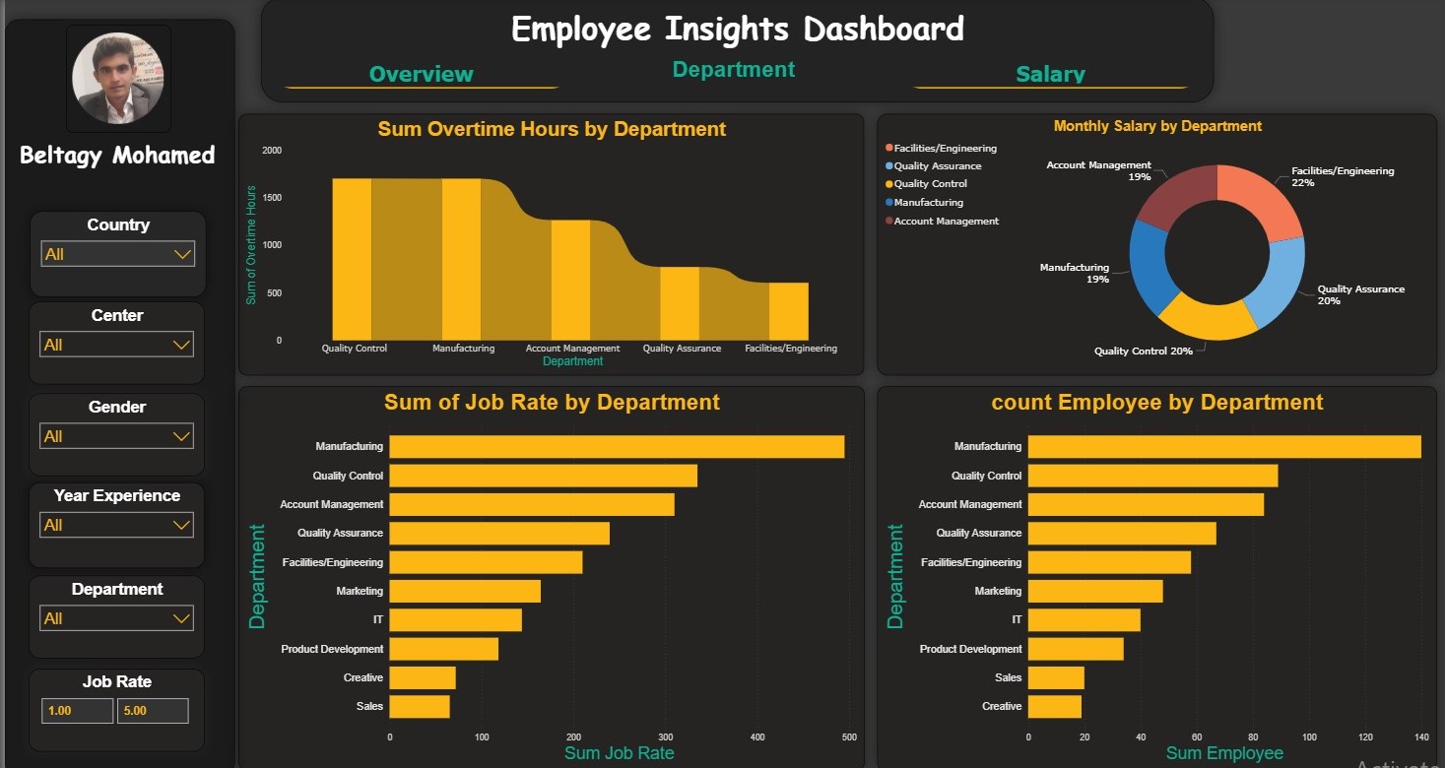Open the Country slicer dropdown

(117, 254)
